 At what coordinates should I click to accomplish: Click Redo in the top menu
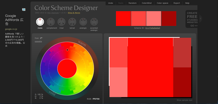[121, 3]
